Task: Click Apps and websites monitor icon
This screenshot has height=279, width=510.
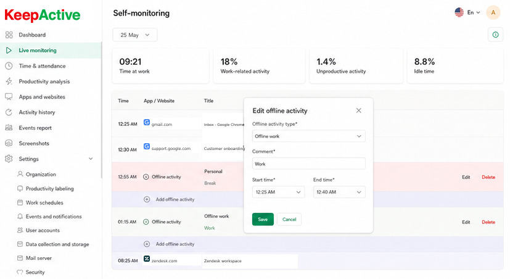Action: pyautogui.click(x=9, y=97)
